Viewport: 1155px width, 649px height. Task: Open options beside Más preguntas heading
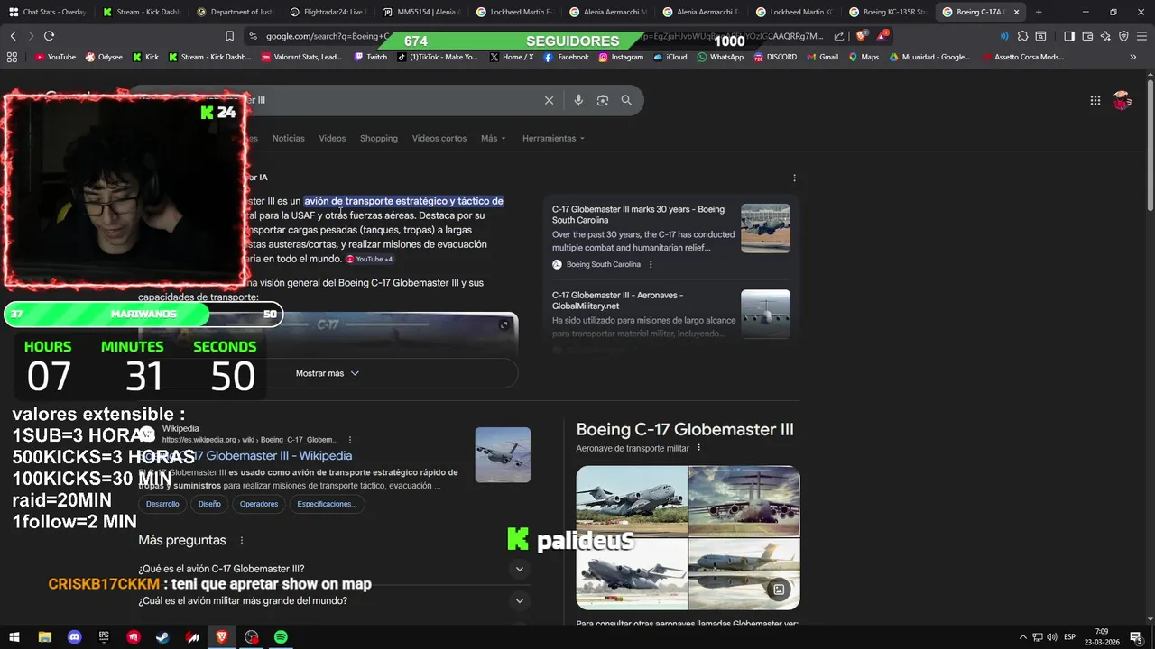coord(241,540)
